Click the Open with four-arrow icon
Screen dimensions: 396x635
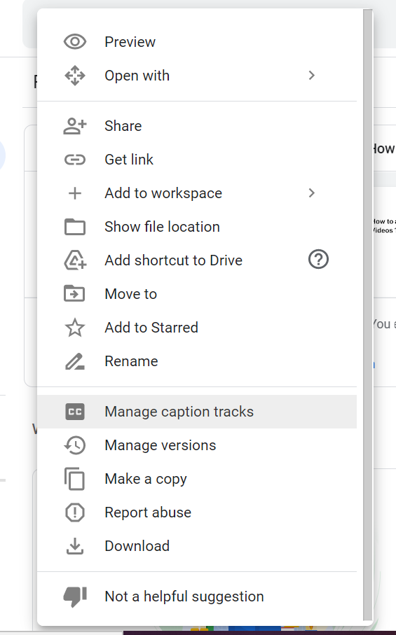click(x=75, y=76)
